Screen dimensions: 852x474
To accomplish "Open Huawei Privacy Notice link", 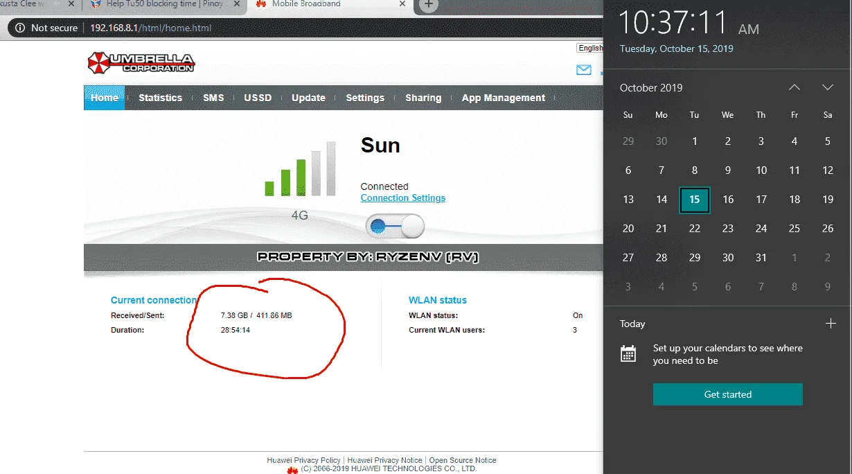I will click(384, 460).
